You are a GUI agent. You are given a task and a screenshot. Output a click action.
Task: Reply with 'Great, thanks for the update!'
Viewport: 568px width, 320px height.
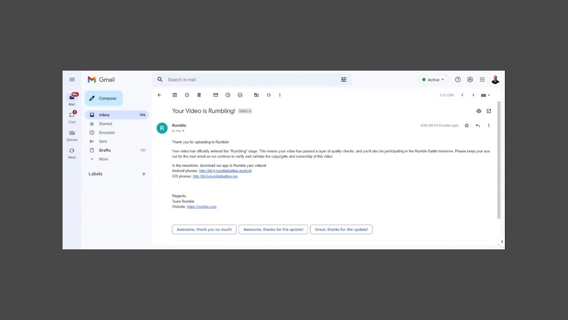(341, 229)
